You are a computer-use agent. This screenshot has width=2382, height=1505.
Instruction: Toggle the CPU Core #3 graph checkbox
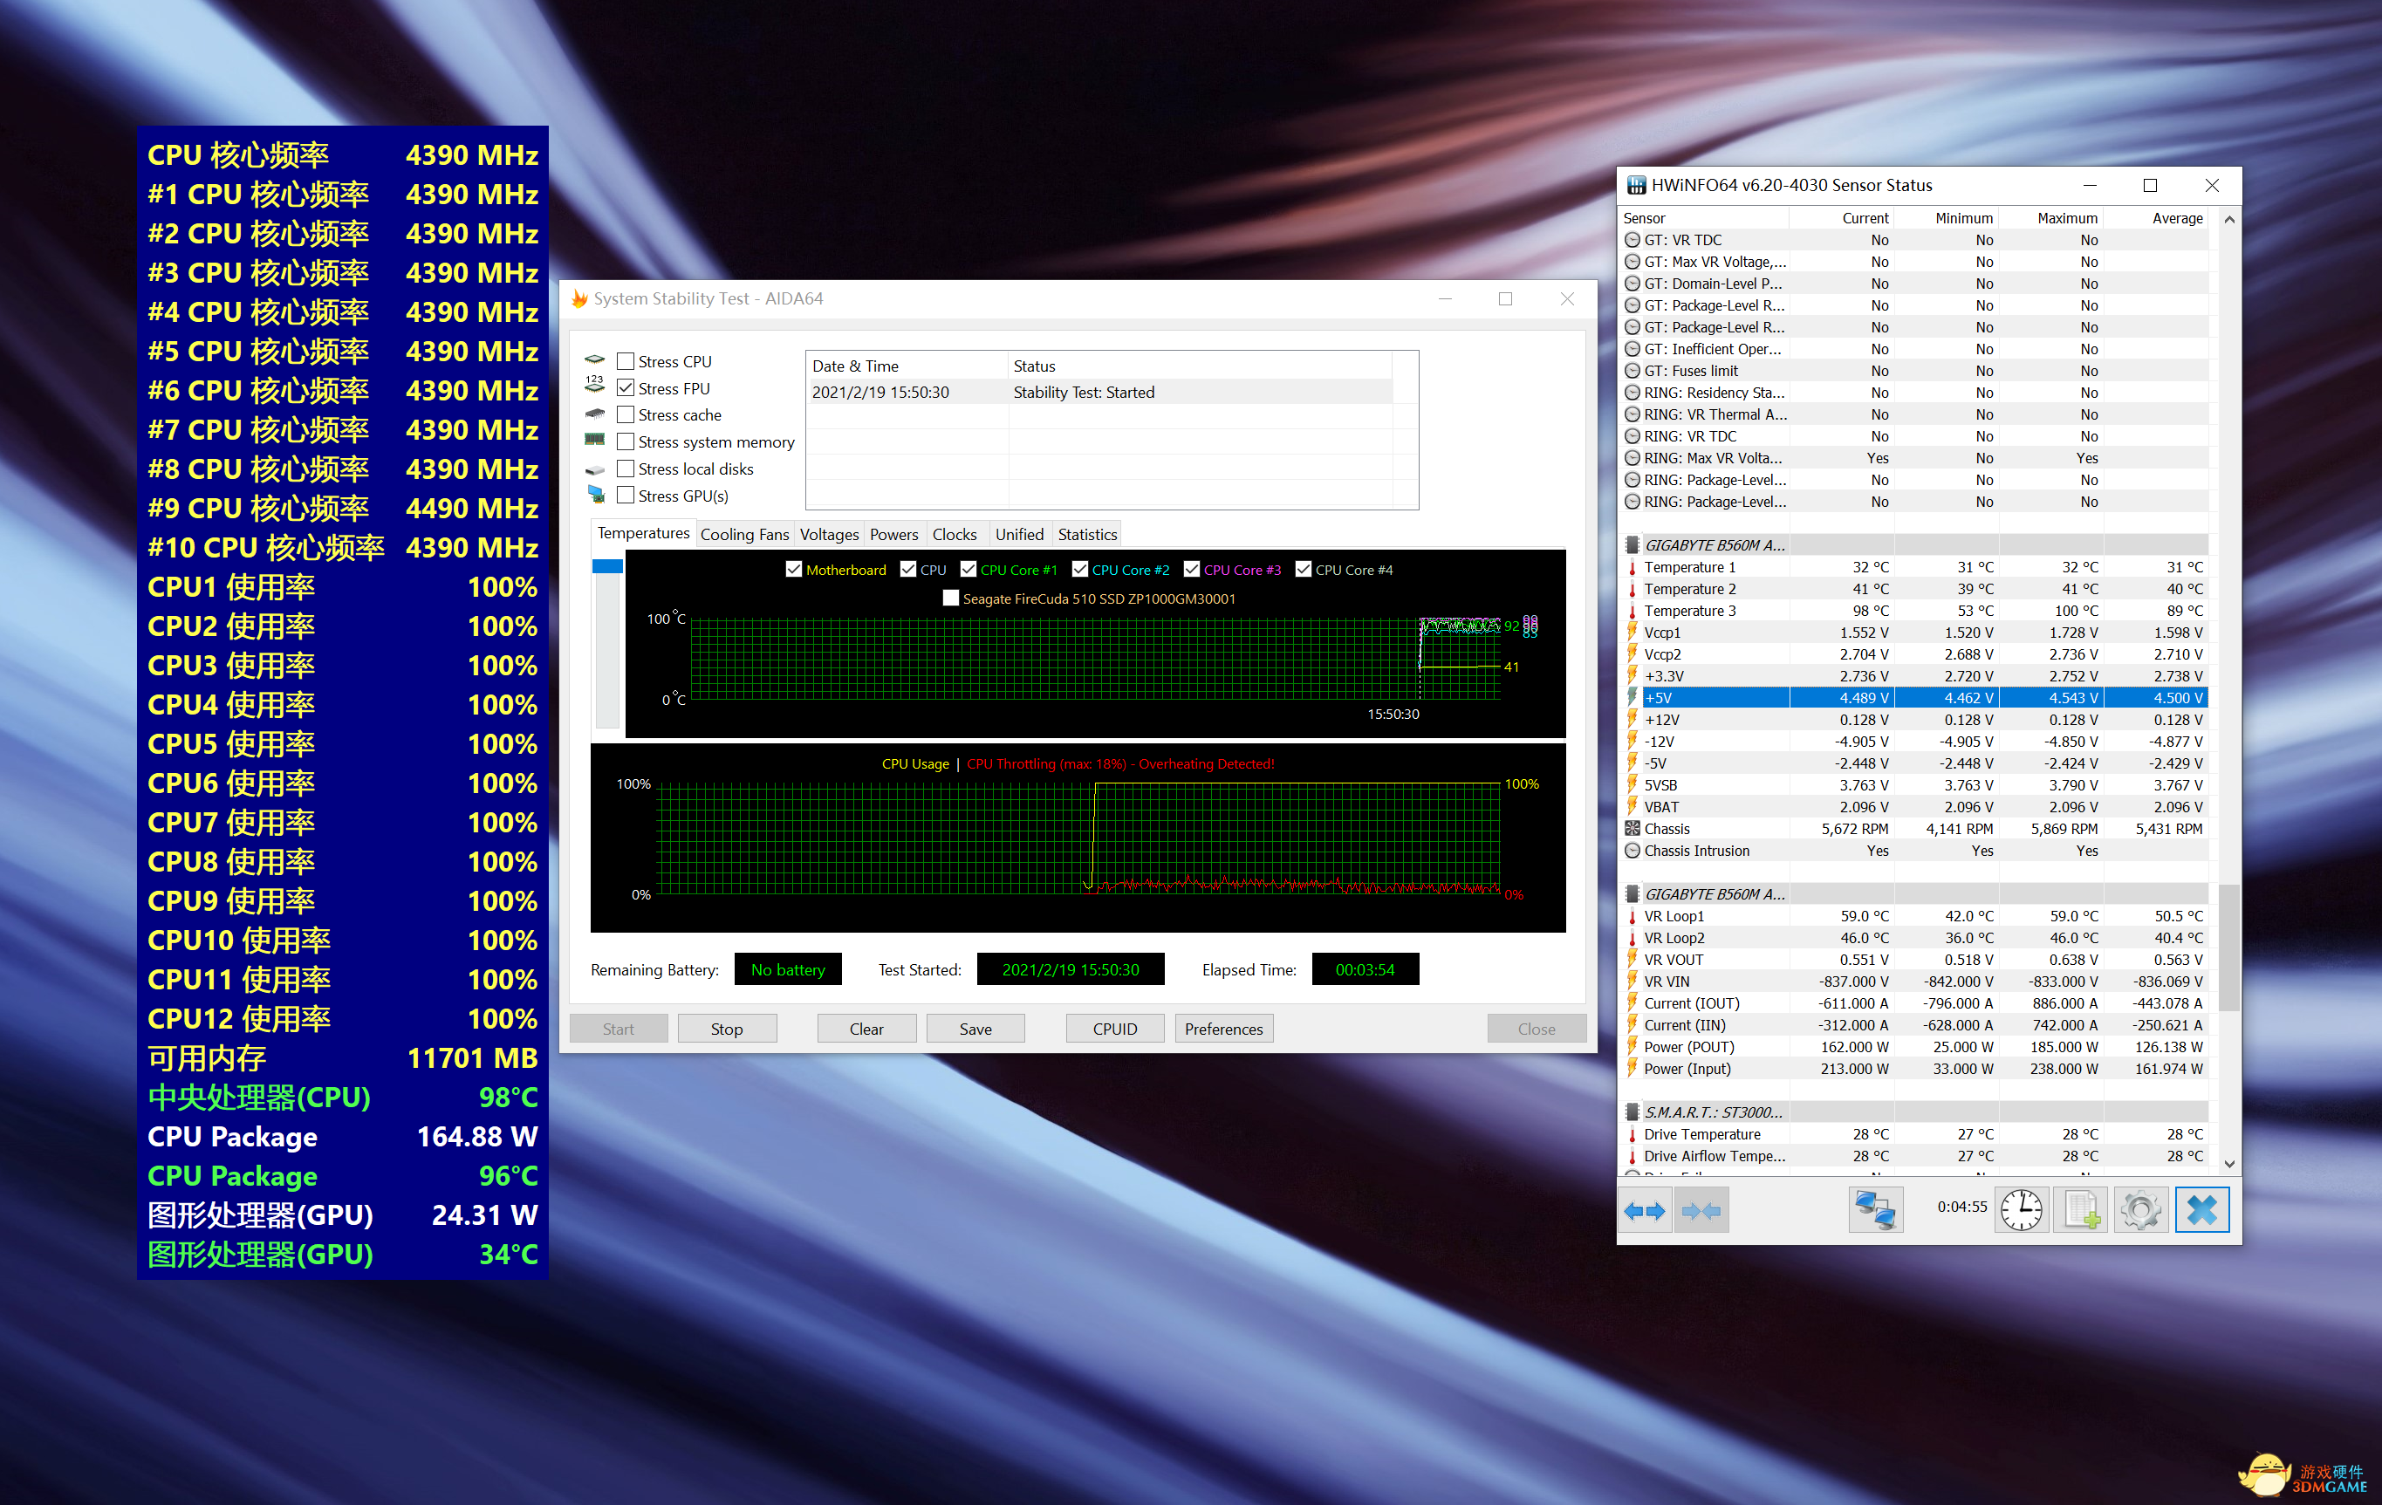coord(1192,570)
